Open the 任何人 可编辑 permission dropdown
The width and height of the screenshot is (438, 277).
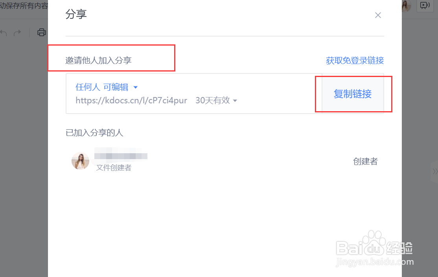(107, 87)
